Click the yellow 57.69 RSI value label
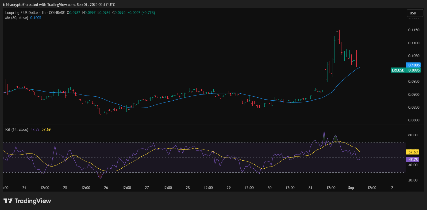Viewport: 427px width, 210px height. 413,152
